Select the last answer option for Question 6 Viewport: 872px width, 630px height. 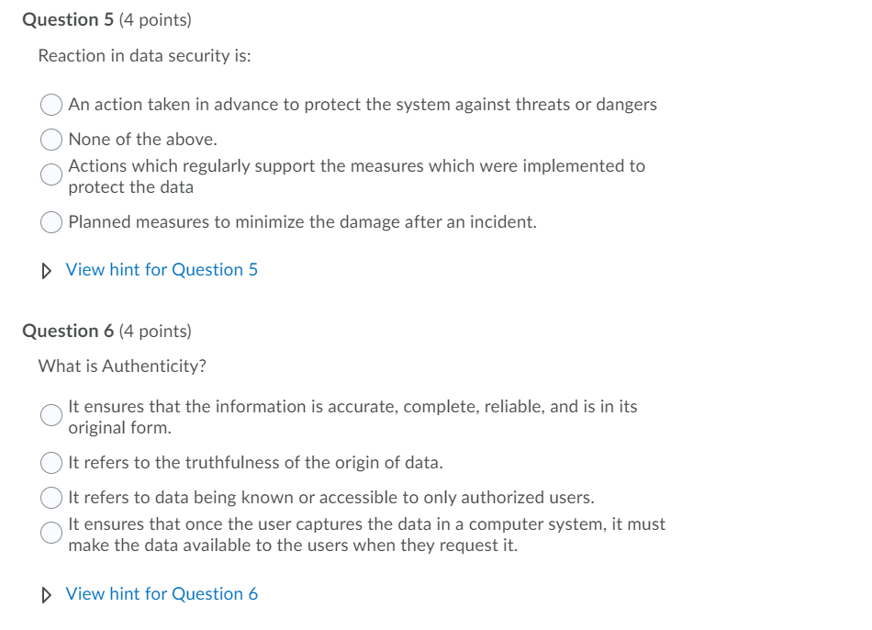pyautogui.click(x=51, y=534)
